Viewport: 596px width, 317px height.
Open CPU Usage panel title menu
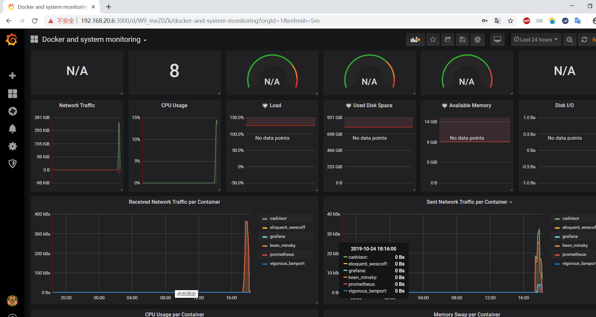174,106
